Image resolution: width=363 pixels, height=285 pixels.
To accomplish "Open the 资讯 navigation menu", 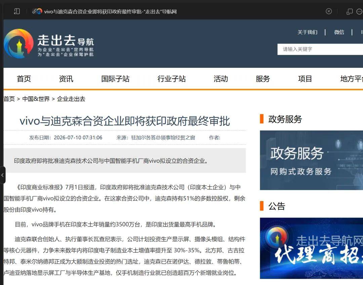I will click(x=66, y=79).
